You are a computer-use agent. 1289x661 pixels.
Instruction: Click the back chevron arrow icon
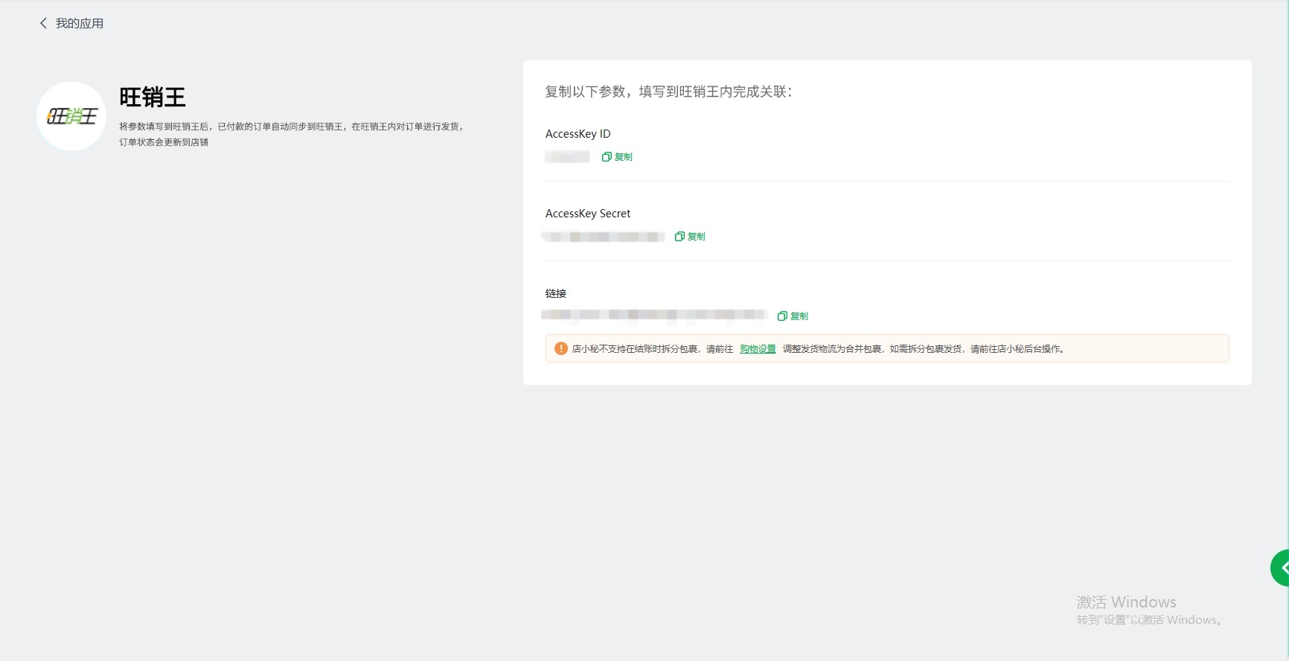tap(43, 24)
